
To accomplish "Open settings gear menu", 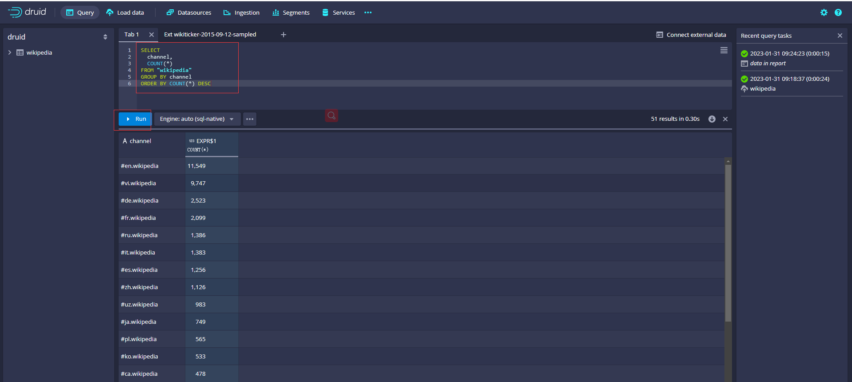I will 824,12.
